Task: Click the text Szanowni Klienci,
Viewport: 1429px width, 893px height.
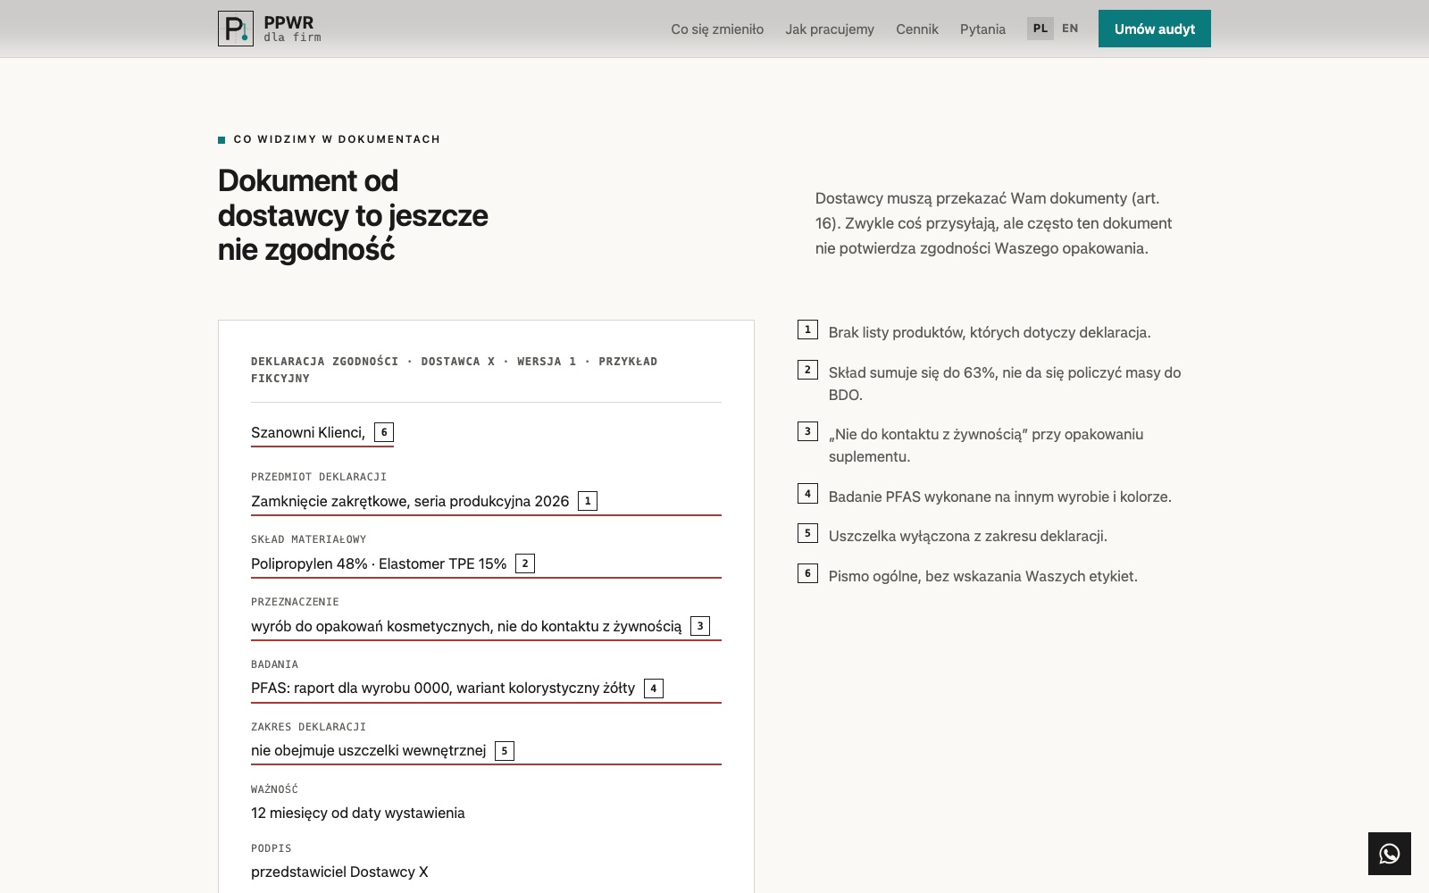Action: [x=308, y=433]
